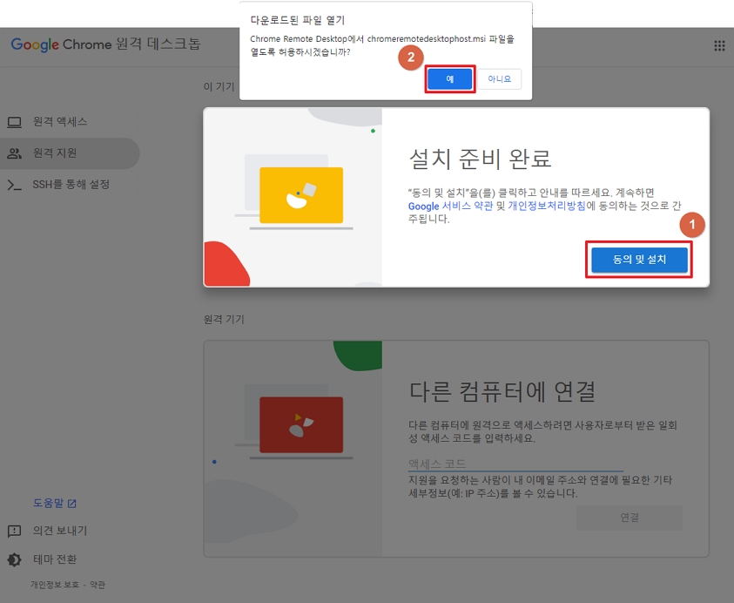Toggle the theme with 테마 전환
Screen dimensions: 734x603
pos(60,559)
